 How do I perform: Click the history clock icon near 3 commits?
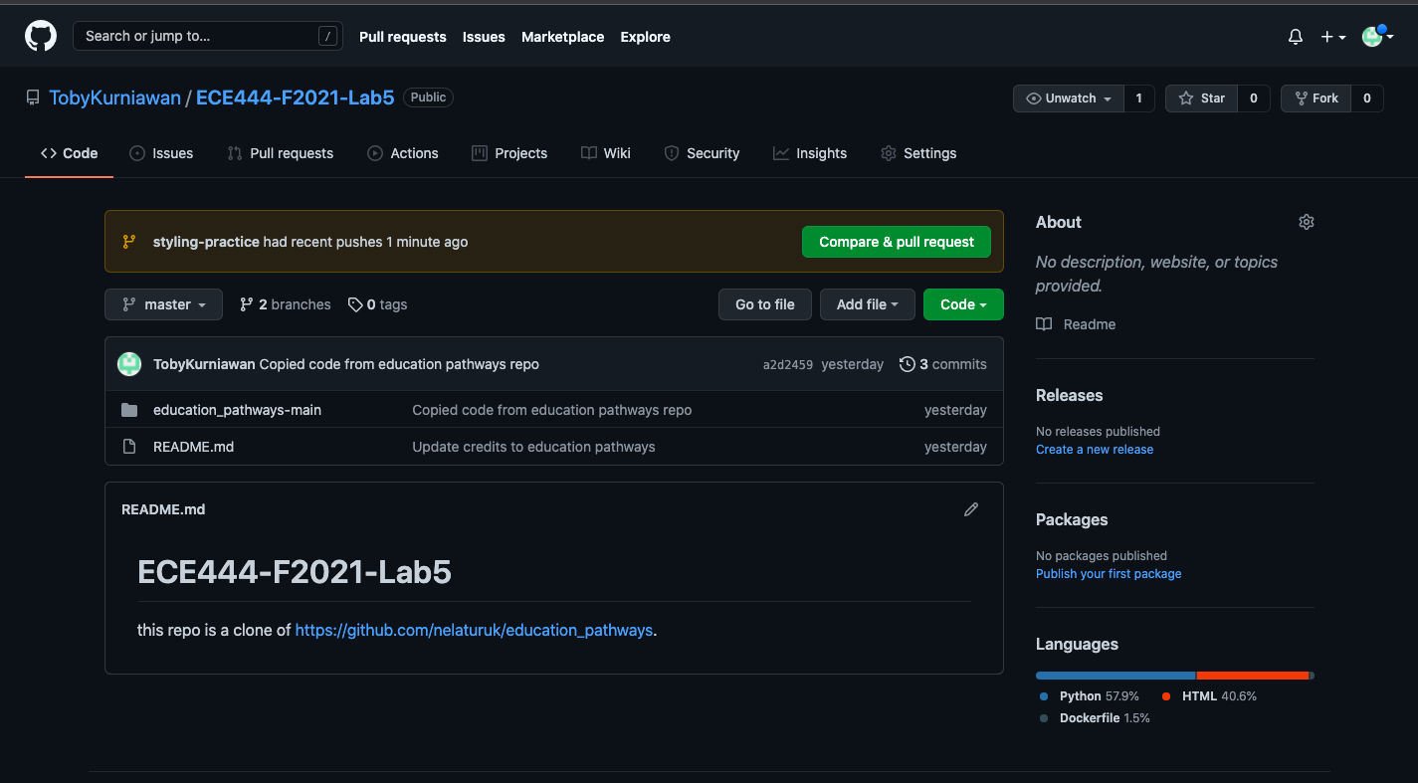click(907, 364)
